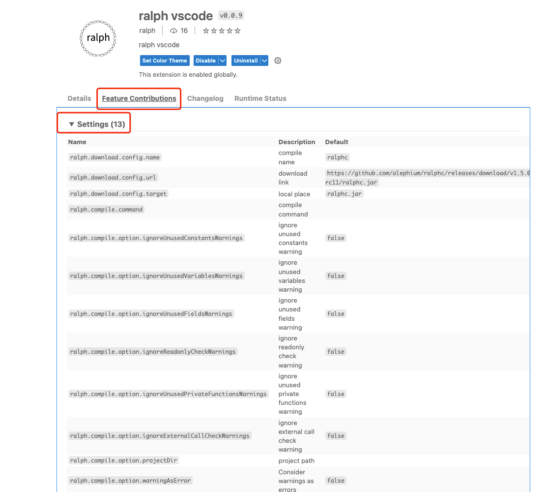Open the Disable dropdown arrow
544x492 pixels.
click(223, 61)
